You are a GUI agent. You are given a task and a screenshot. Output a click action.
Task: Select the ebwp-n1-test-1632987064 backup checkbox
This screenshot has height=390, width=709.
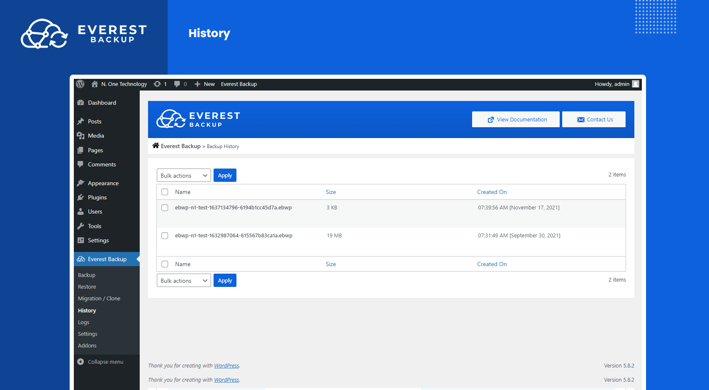pos(165,236)
